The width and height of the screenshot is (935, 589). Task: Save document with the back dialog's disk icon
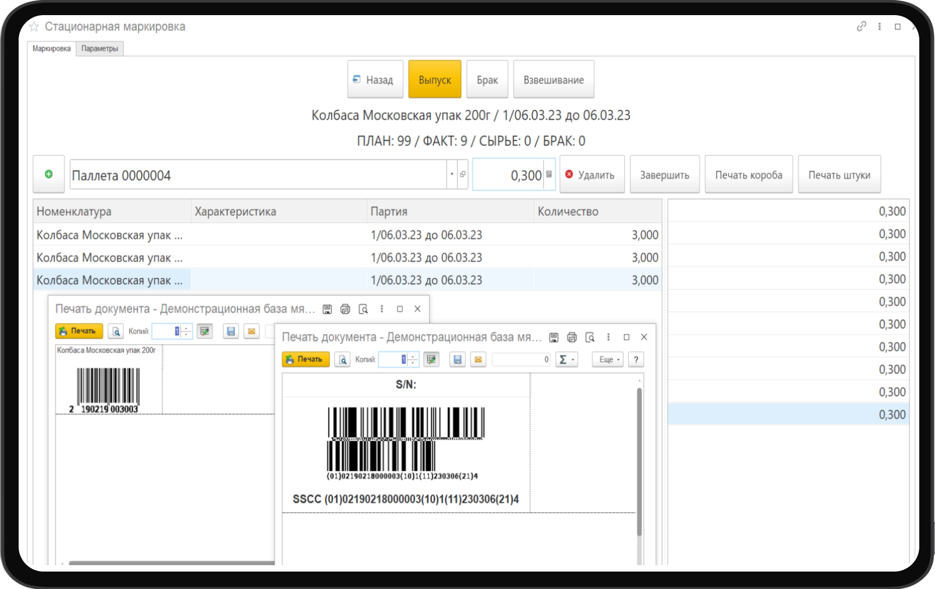(231, 331)
